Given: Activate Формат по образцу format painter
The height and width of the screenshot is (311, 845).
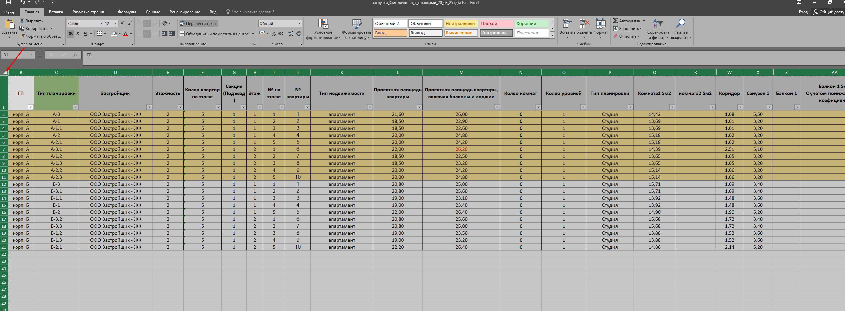Looking at the screenshot, I should [x=41, y=36].
